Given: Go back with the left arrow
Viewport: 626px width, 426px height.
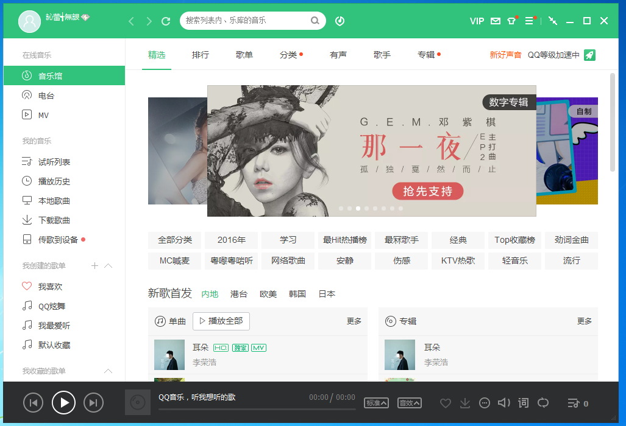Looking at the screenshot, I should [131, 21].
